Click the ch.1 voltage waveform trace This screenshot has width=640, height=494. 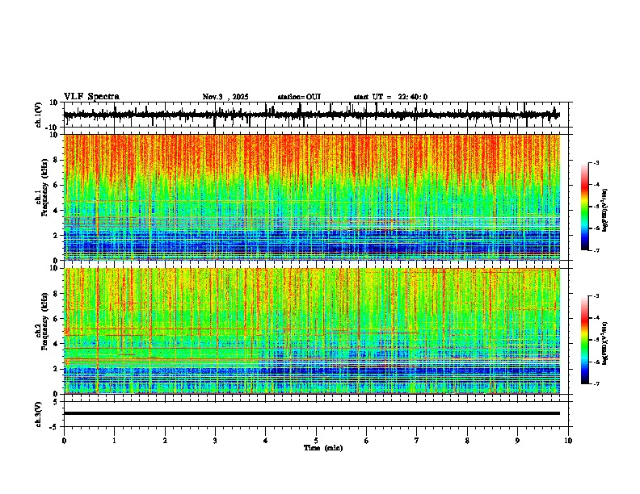(312, 115)
